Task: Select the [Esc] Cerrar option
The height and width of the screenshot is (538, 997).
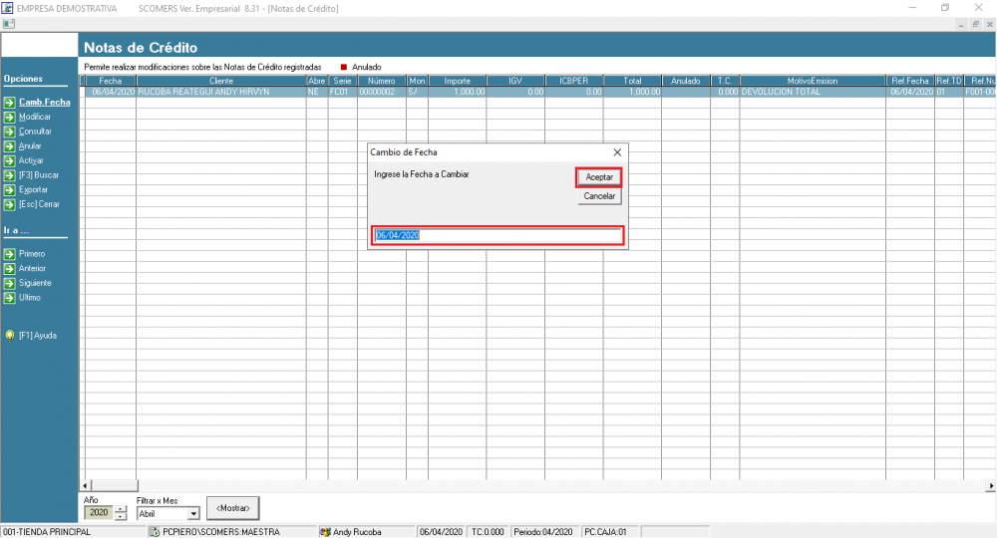Action: pyautogui.click(x=39, y=204)
